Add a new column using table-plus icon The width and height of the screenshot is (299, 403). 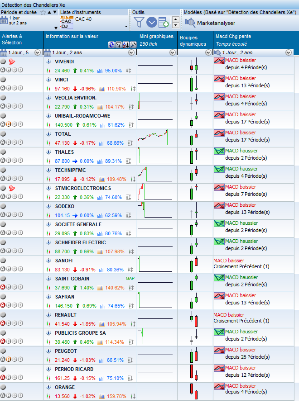[164, 22]
